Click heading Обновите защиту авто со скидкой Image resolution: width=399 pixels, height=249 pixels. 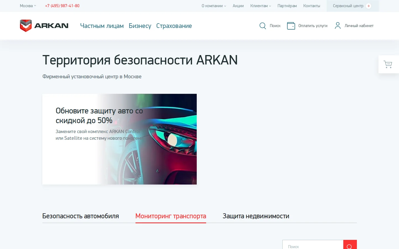coord(99,115)
